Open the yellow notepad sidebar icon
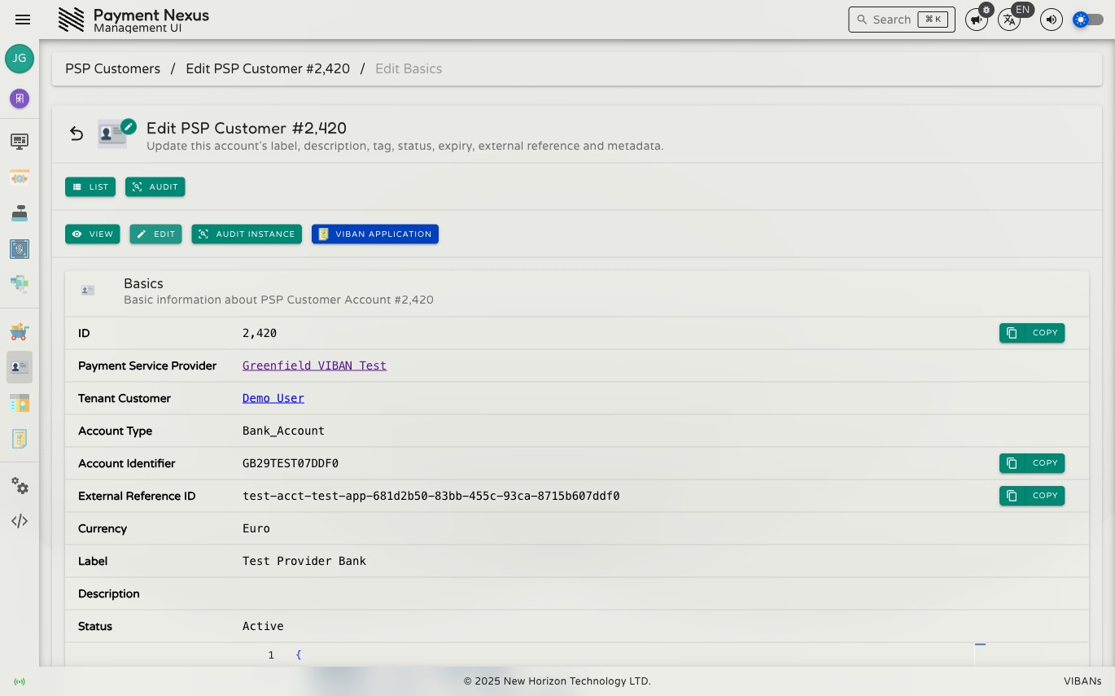The image size is (1115, 696). [x=20, y=439]
